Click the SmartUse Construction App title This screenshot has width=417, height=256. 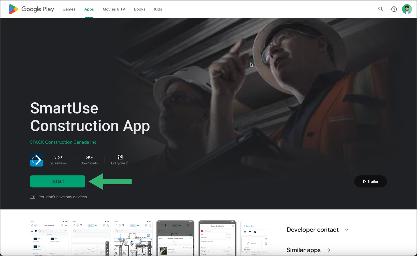click(90, 117)
